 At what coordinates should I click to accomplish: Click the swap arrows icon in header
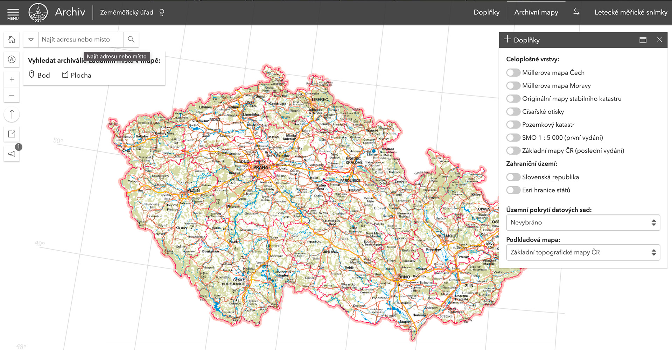pyautogui.click(x=576, y=12)
